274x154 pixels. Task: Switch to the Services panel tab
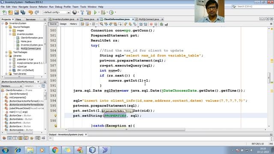pyautogui.click(x=30, y=19)
